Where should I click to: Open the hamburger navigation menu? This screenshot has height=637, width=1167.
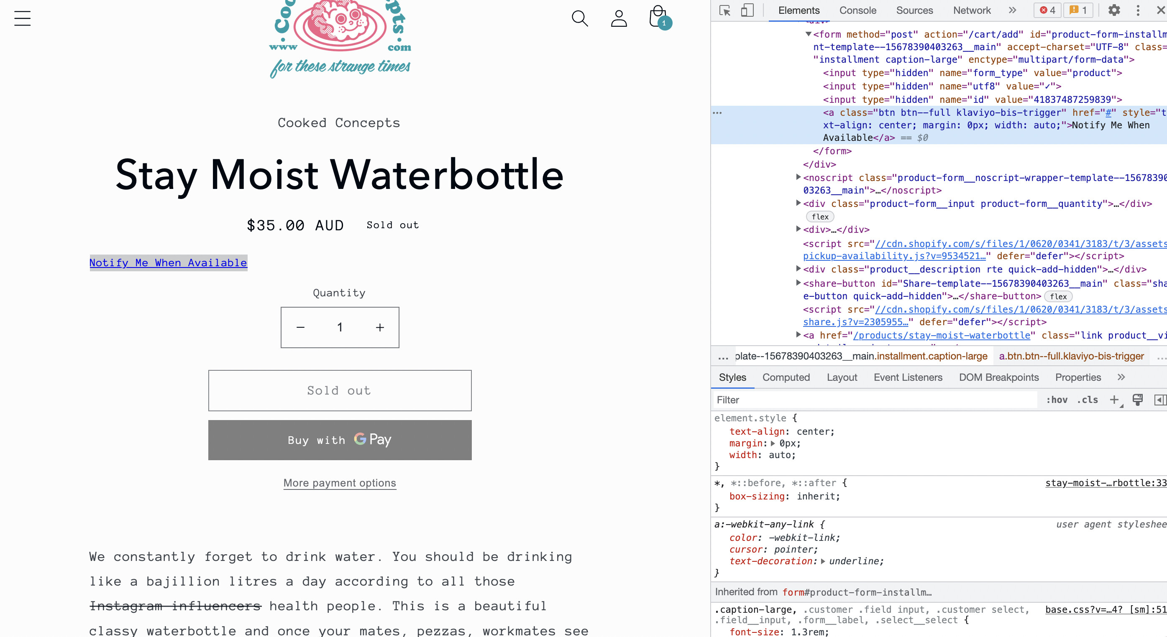[x=22, y=18]
